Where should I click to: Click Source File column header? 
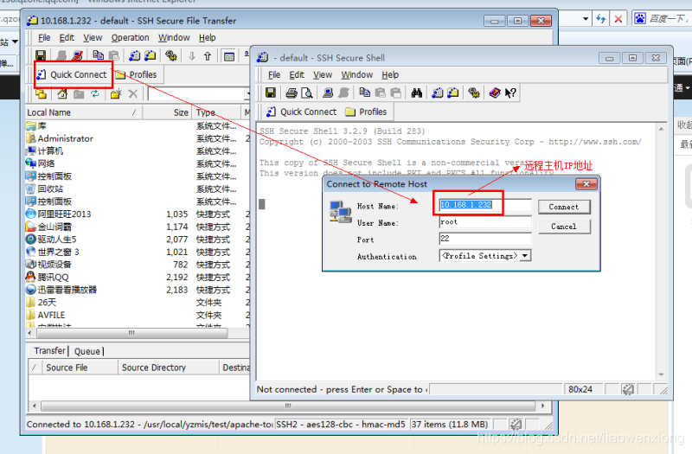tap(80, 368)
